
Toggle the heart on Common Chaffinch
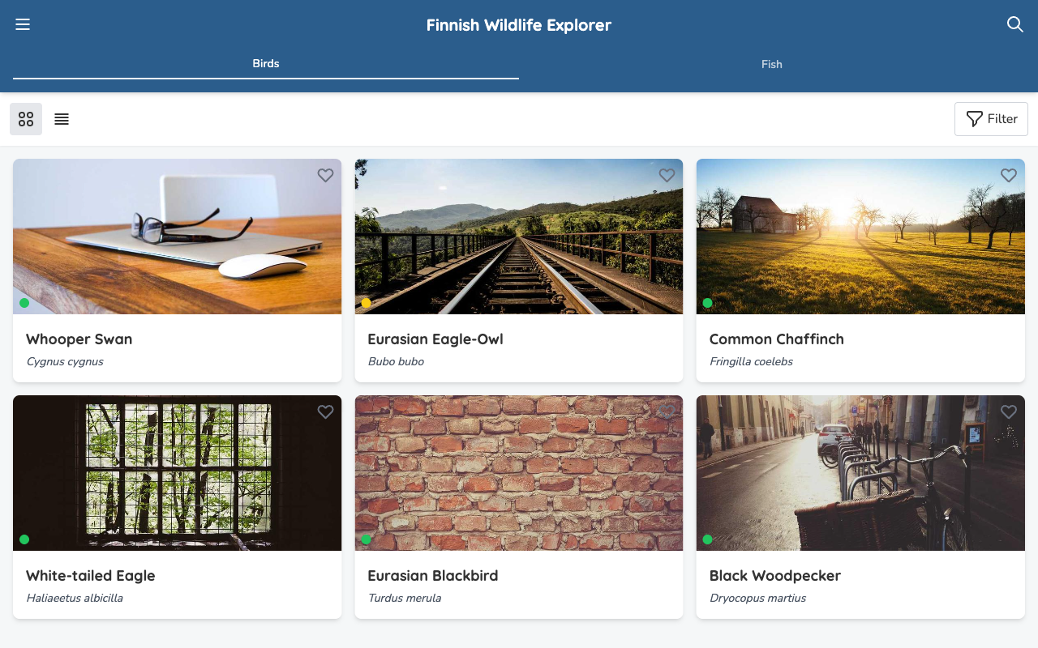pos(1008,175)
